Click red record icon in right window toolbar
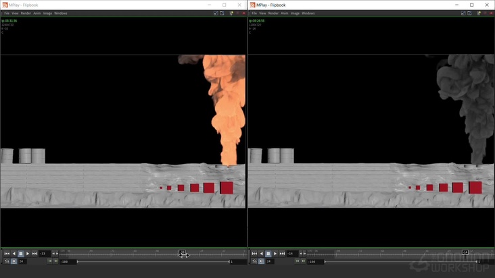 coord(491,13)
